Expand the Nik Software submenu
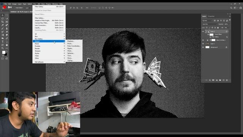Image resolution: width=243 pixels, height=137 pixels. 49,62
